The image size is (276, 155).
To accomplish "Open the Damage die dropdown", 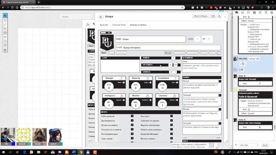I will 173,72.
